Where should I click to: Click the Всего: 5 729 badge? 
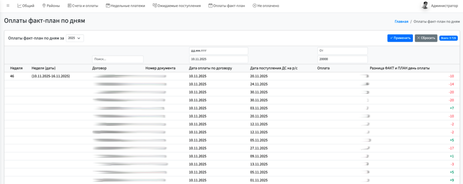coord(448,38)
